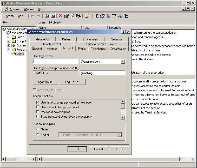The image size is (197, 168).
Task: Open the Window menu
Action: pyautogui.click(x=29, y=9)
